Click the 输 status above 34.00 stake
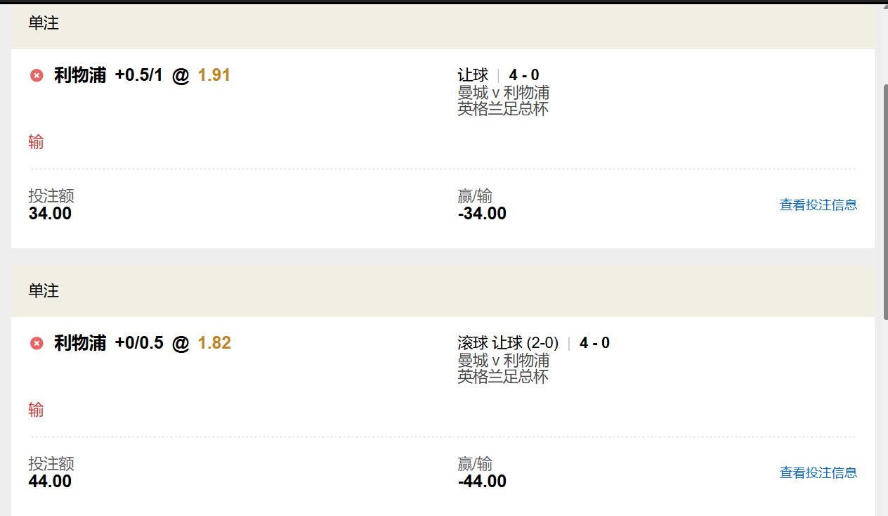Image resolution: width=888 pixels, height=516 pixels. (36, 142)
